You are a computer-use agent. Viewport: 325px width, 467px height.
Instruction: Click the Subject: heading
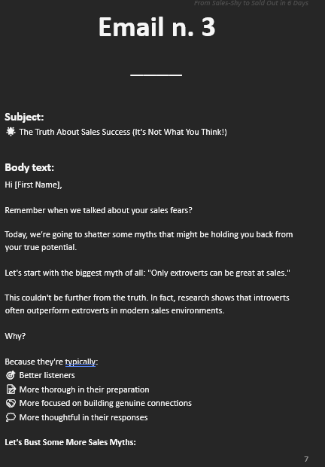[x=24, y=117]
